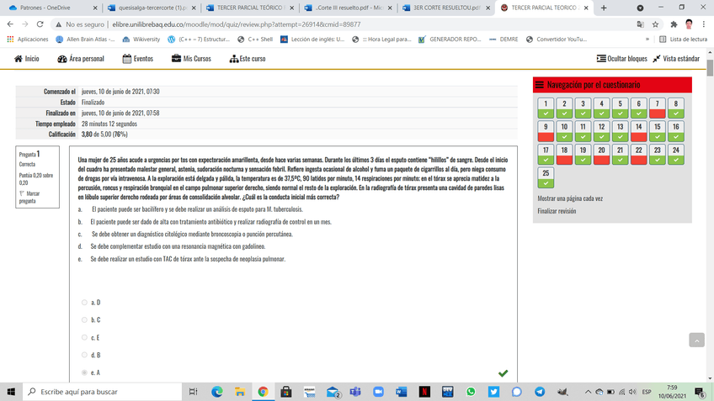Click the browser forward arrow
The height and width of the screenshot is (401, 714).
pos(25,24)
